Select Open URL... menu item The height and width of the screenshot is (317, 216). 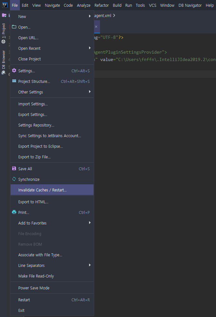pos(52,38)
